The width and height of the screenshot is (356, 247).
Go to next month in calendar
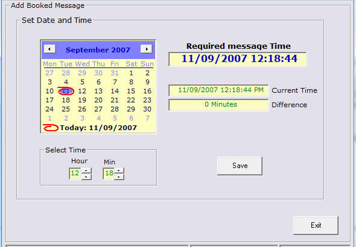coord(146,49)
